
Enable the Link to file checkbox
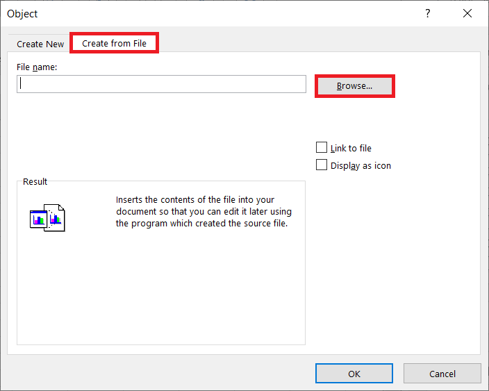322,148
